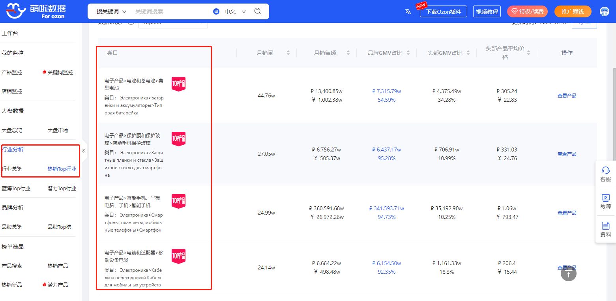Click TOP产品 badge for smartphone category
The height and width of the screenshot is (301, 616).
pos(178,201)
